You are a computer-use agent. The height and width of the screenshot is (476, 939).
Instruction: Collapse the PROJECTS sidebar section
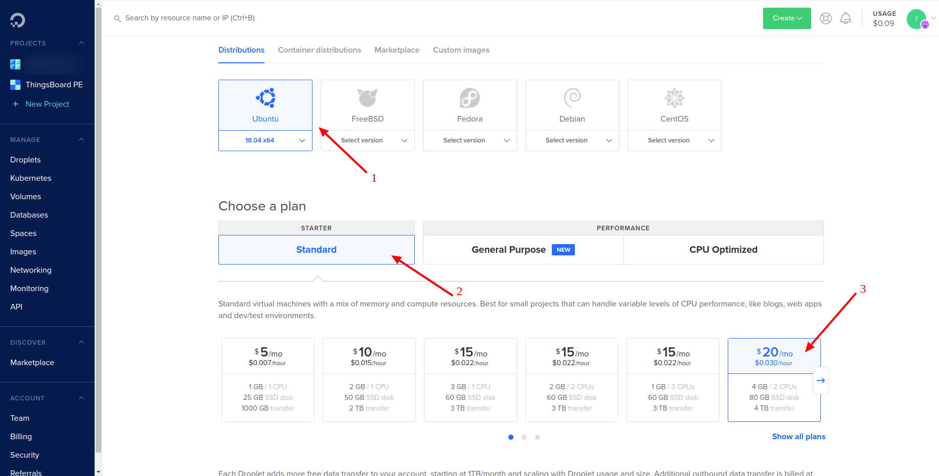(x=81, y=43)
